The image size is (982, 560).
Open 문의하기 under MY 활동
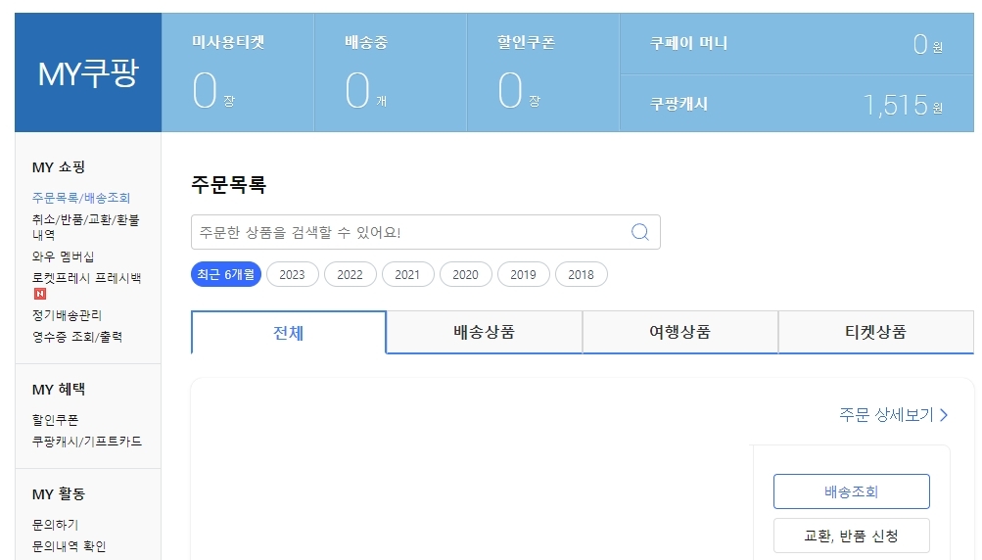pyautogui.click(x=55, y=525)
